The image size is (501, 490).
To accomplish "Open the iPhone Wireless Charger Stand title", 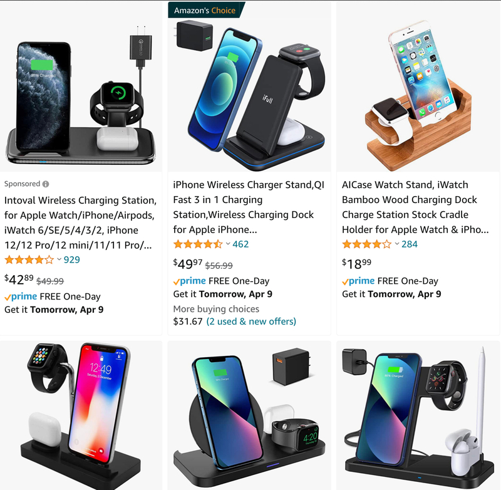I will 249,207.
